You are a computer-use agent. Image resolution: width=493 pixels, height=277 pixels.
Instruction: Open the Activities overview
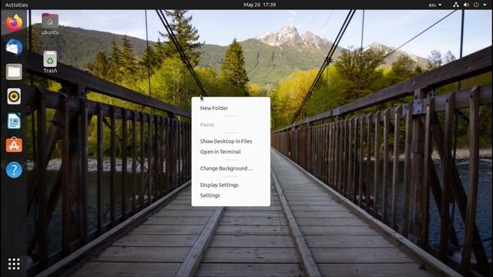[x=17, y=5]
